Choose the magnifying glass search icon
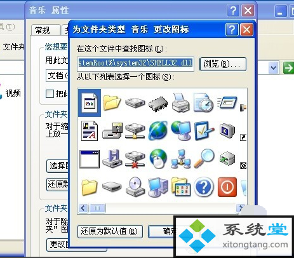This screenshot has height=258, width=294. coord(204,158)
